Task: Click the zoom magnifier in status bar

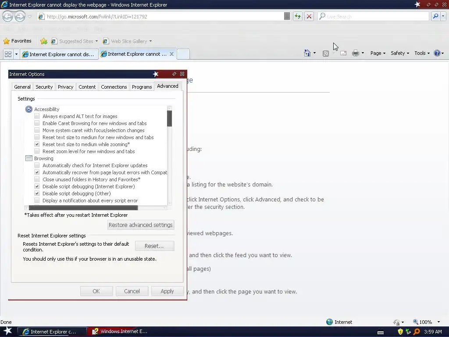Action: click(416, 322)
